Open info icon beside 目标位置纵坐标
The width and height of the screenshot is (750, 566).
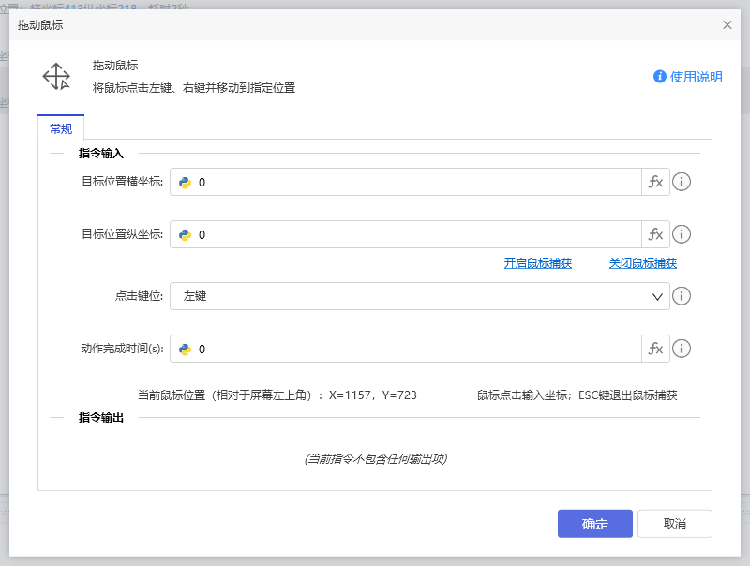(x=682, y=234)
